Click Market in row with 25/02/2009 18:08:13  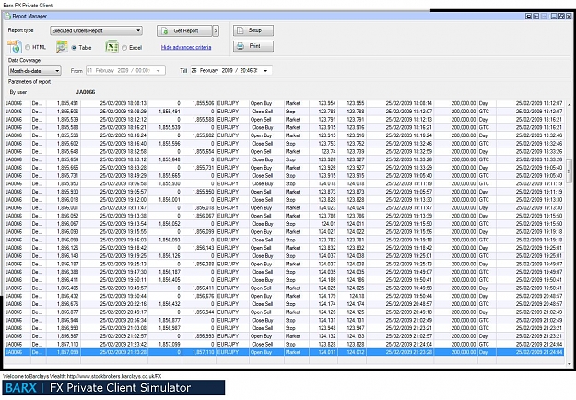(x=293, y=103)
